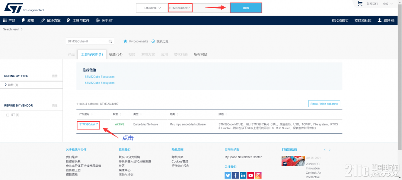402x180 pixels.
Task: Open the ST logo home link
Action: click(23, 8)
